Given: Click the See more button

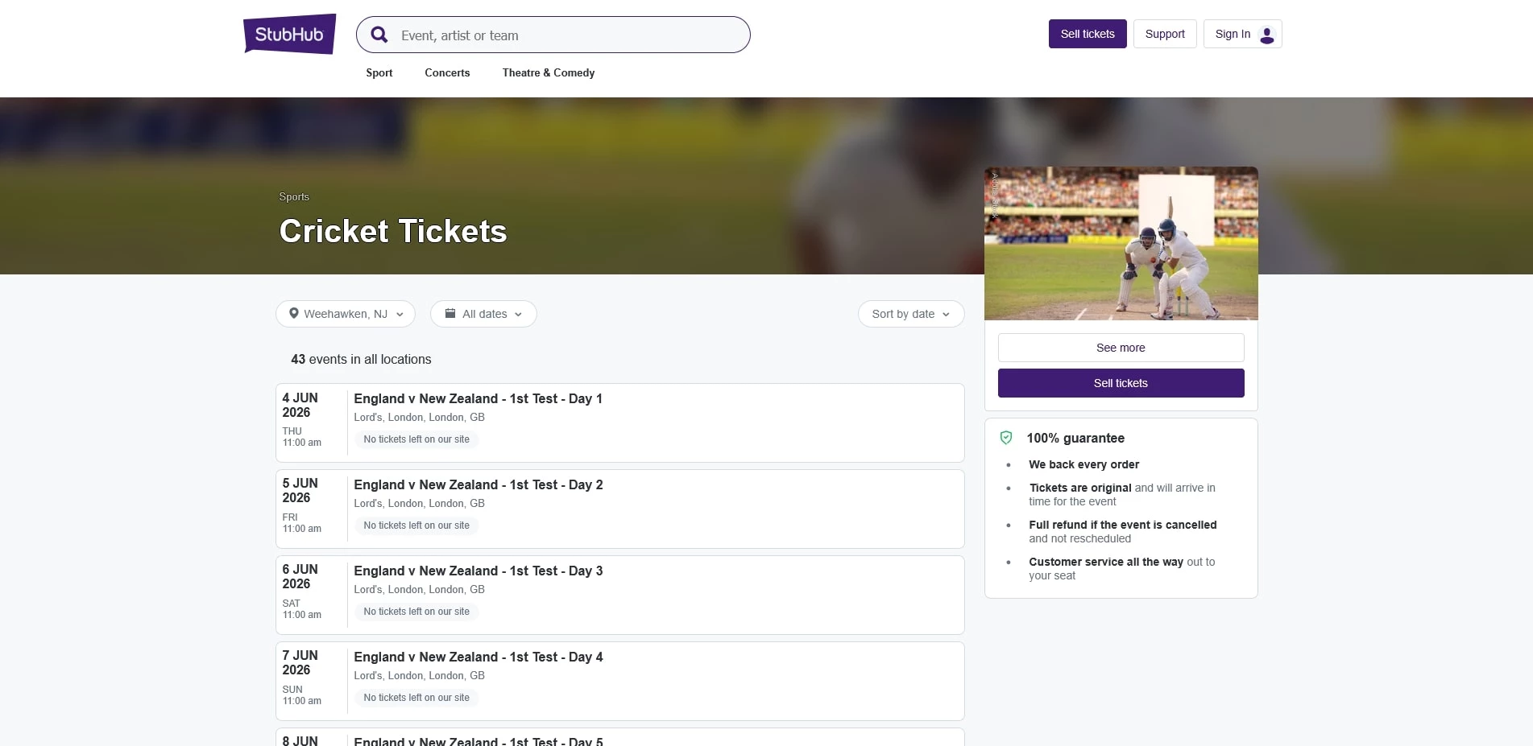Looking at the screenshot, I should pos(1121,348).
